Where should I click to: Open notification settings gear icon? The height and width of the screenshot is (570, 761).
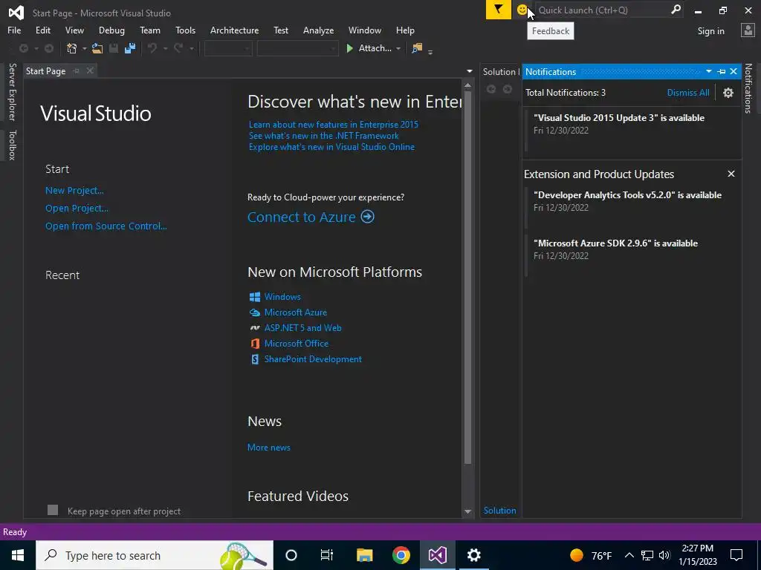point(728,93)
